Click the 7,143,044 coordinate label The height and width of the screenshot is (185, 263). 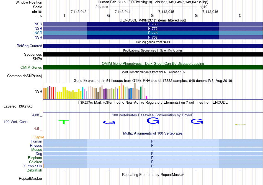122,12
